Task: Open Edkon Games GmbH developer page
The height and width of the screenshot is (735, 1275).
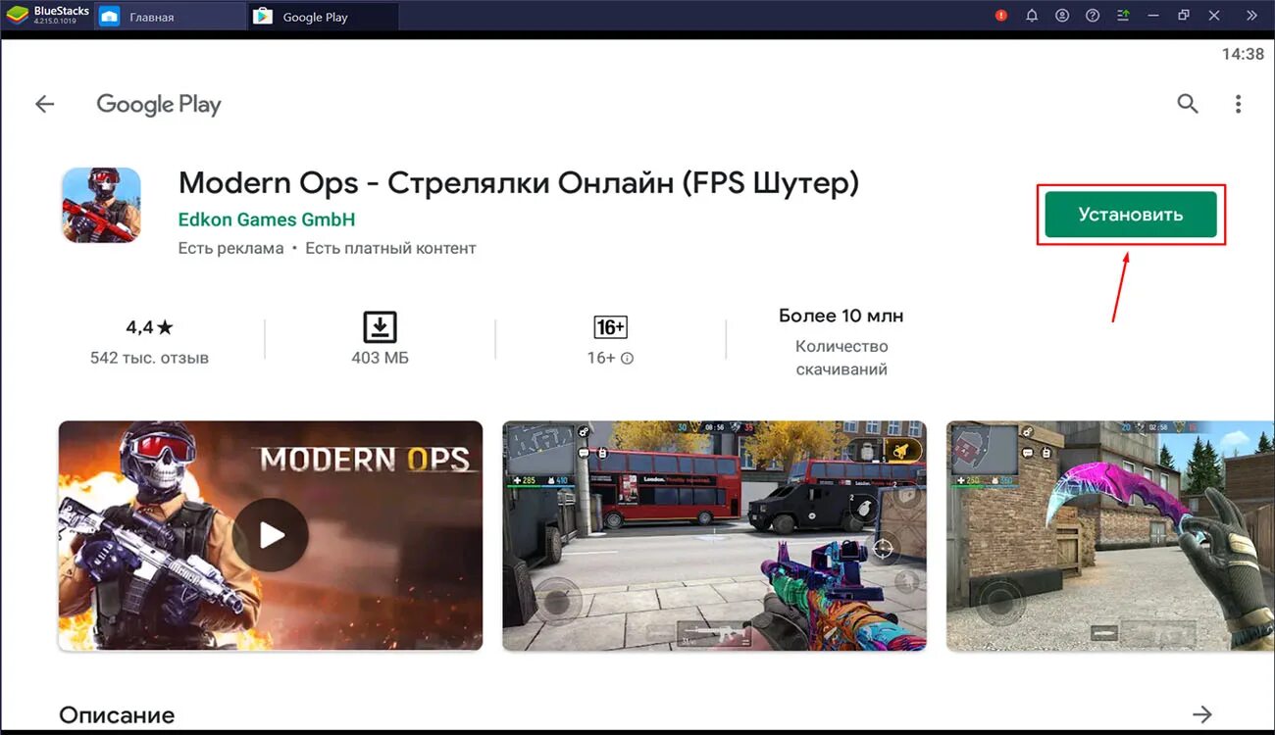Action: (x=267, y=220)
